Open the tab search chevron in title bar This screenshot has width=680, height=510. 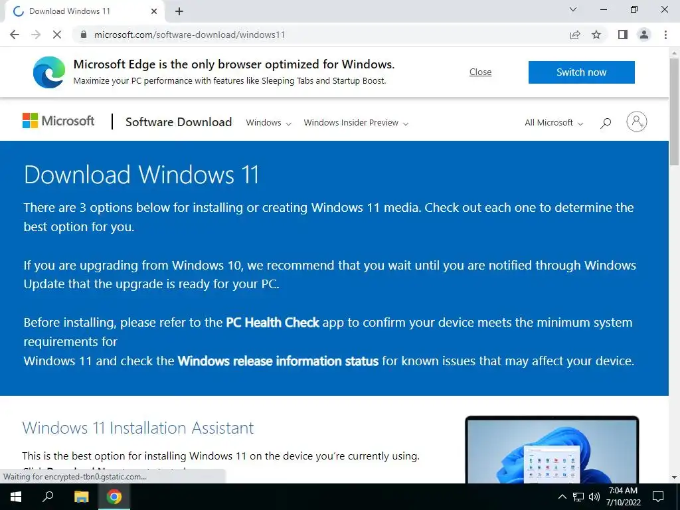click(573, 9)
